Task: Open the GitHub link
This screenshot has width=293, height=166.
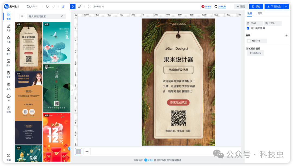Action: [220, 7]
